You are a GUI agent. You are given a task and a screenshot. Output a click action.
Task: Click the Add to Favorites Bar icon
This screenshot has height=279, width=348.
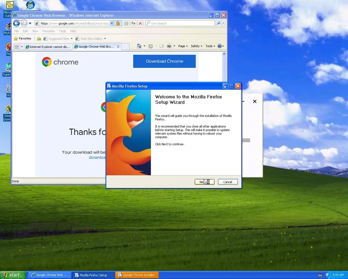39,39
